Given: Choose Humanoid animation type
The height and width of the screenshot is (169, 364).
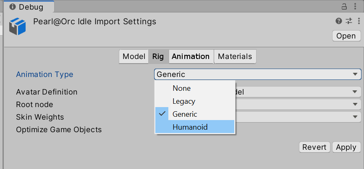Looking at the screenshot, I should [195, 127].
